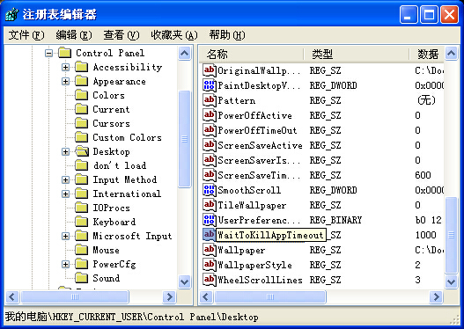The image size is (464, 329).
Task: Click the string icon for WaitToKillAppTimeout
Action: pyautogui.click(x=210, y=235)
